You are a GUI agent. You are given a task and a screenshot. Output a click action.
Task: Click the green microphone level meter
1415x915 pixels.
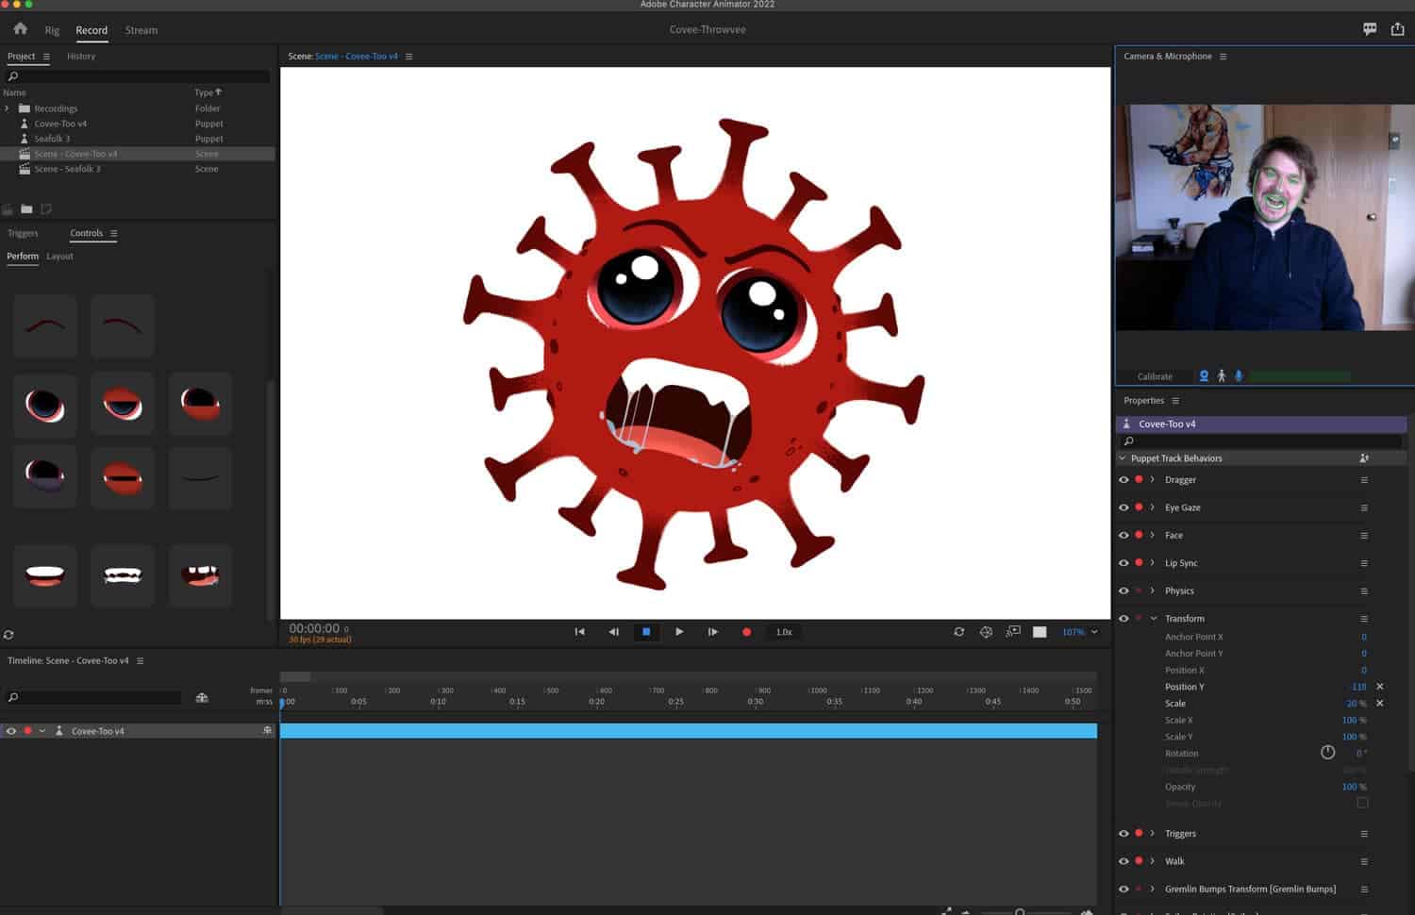coord(1302,375)
